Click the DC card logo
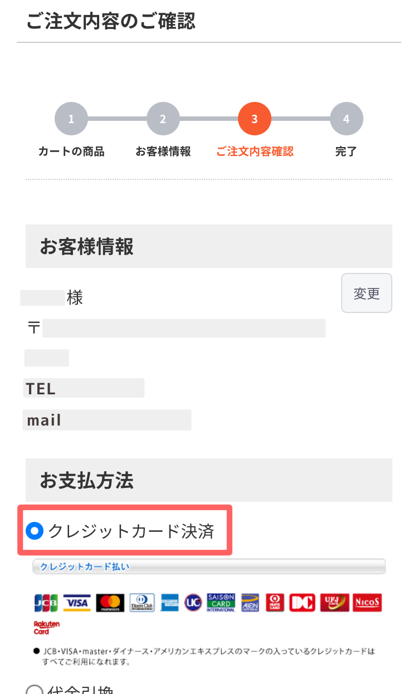This screenshot has height=694, width=418. coord(303,602)
